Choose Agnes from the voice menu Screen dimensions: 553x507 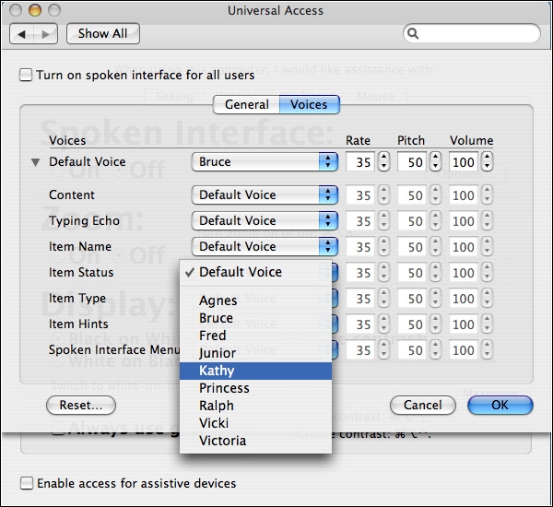pos(255,301)
